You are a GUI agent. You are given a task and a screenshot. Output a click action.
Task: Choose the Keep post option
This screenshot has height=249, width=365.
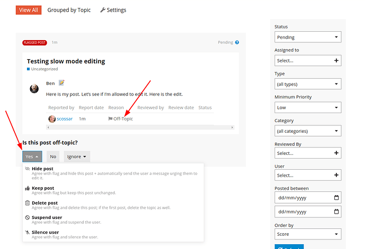113,190
